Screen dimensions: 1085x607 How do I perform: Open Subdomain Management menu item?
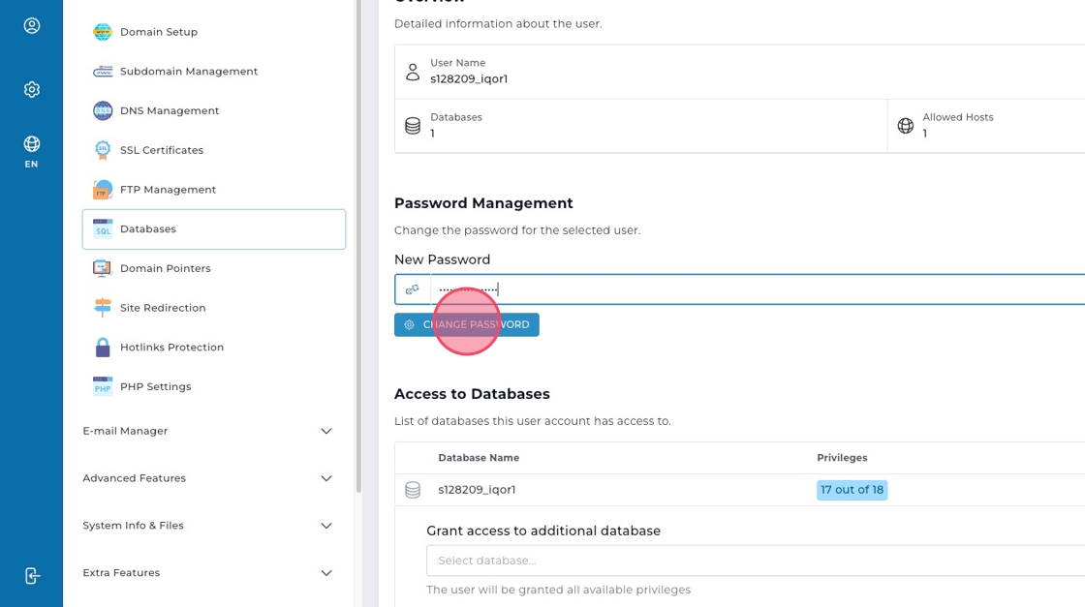tap(188, 72)
